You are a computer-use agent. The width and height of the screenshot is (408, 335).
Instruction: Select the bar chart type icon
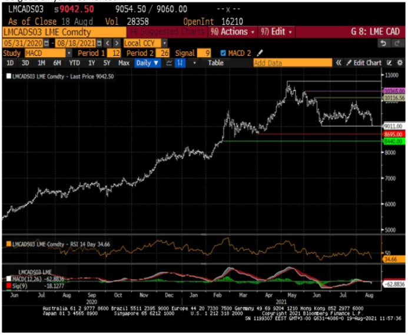tap(180, 63)
